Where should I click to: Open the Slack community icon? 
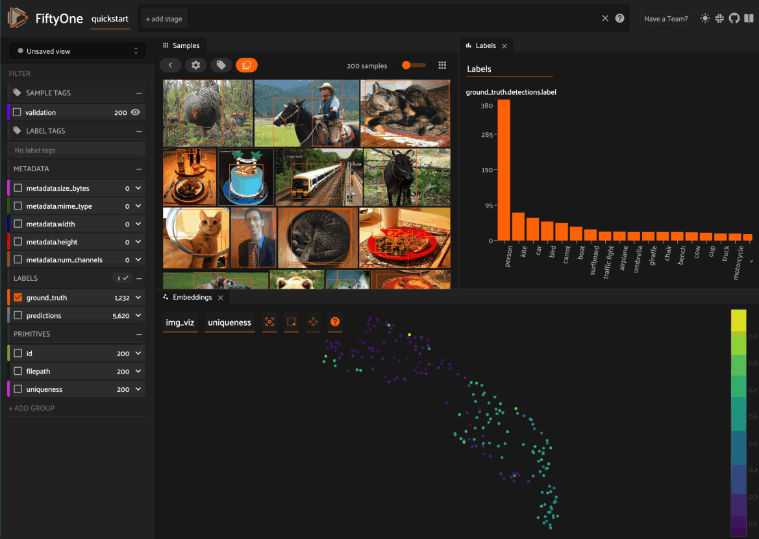(x=720, y=18)
